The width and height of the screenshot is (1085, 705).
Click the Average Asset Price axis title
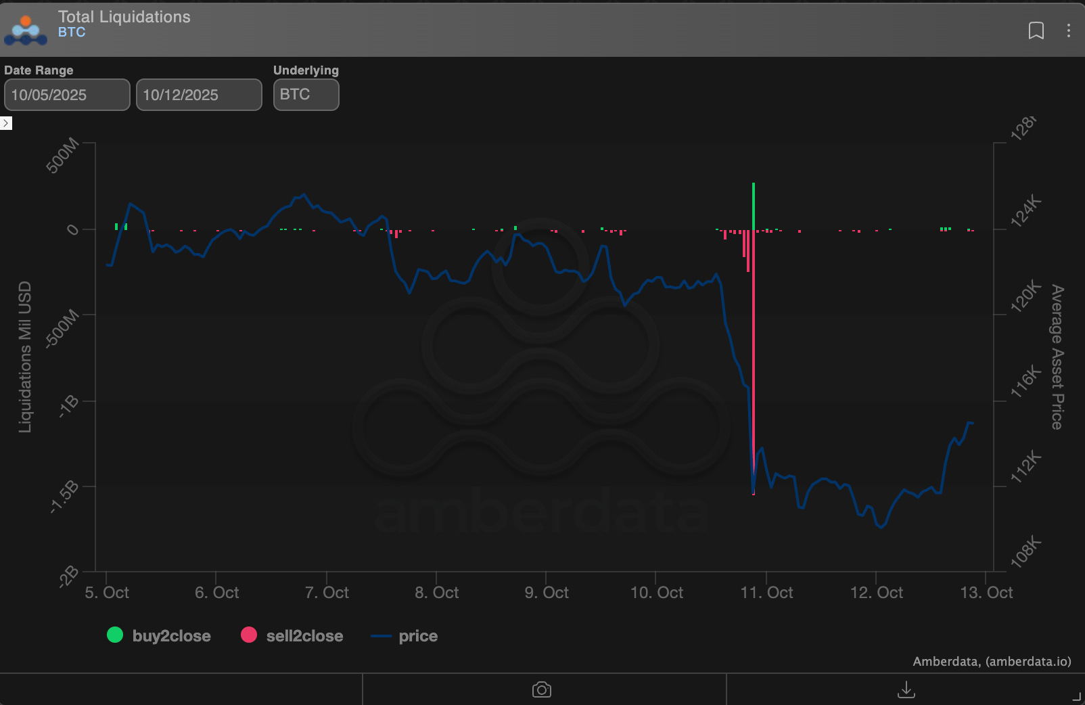click(1057, 357)
